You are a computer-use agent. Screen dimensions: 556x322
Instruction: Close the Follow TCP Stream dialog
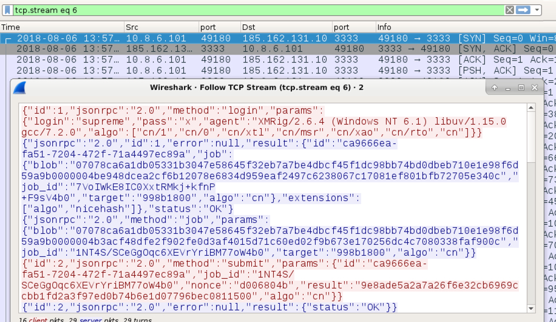click(x=534, y=87)
